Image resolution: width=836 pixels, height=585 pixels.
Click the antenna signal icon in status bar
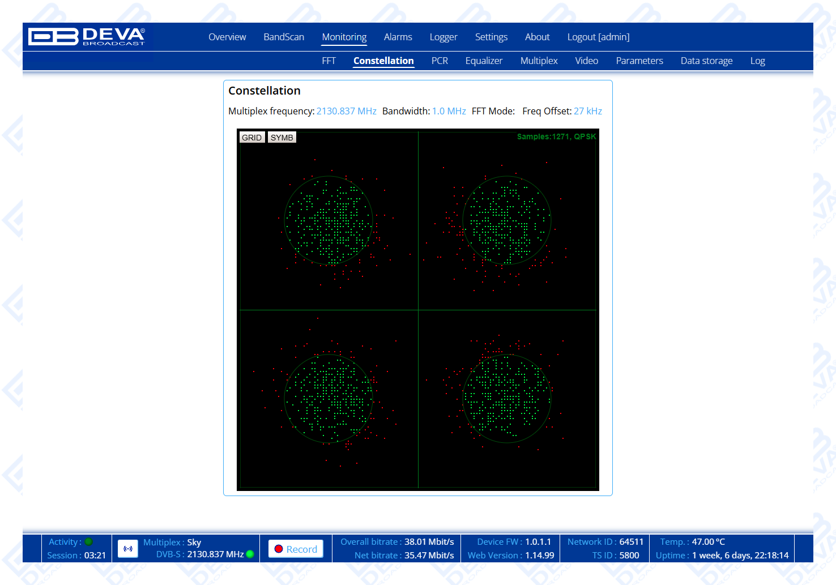(128, 549)
